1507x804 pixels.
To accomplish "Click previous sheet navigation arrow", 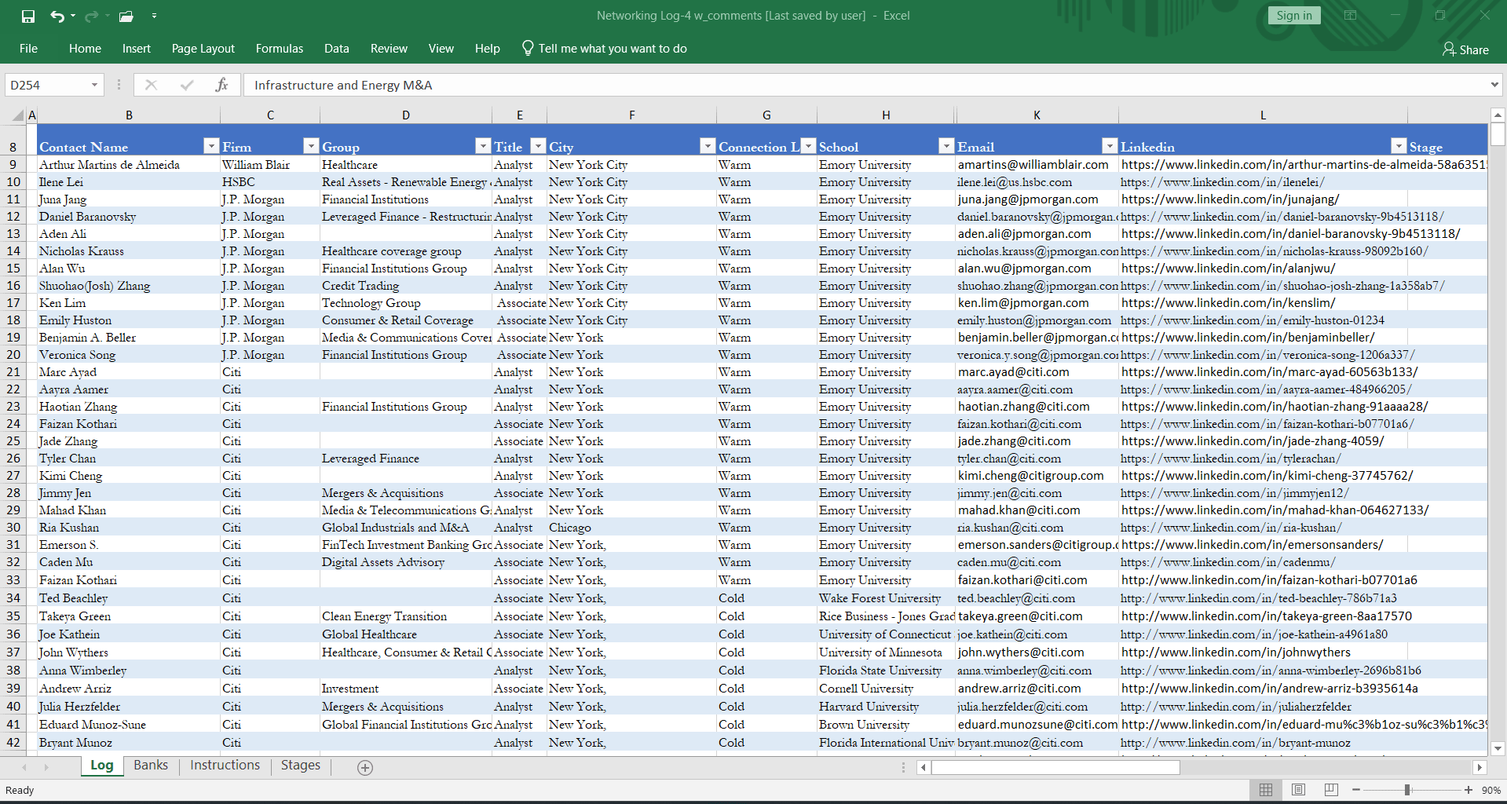I will tap(24, 767).
